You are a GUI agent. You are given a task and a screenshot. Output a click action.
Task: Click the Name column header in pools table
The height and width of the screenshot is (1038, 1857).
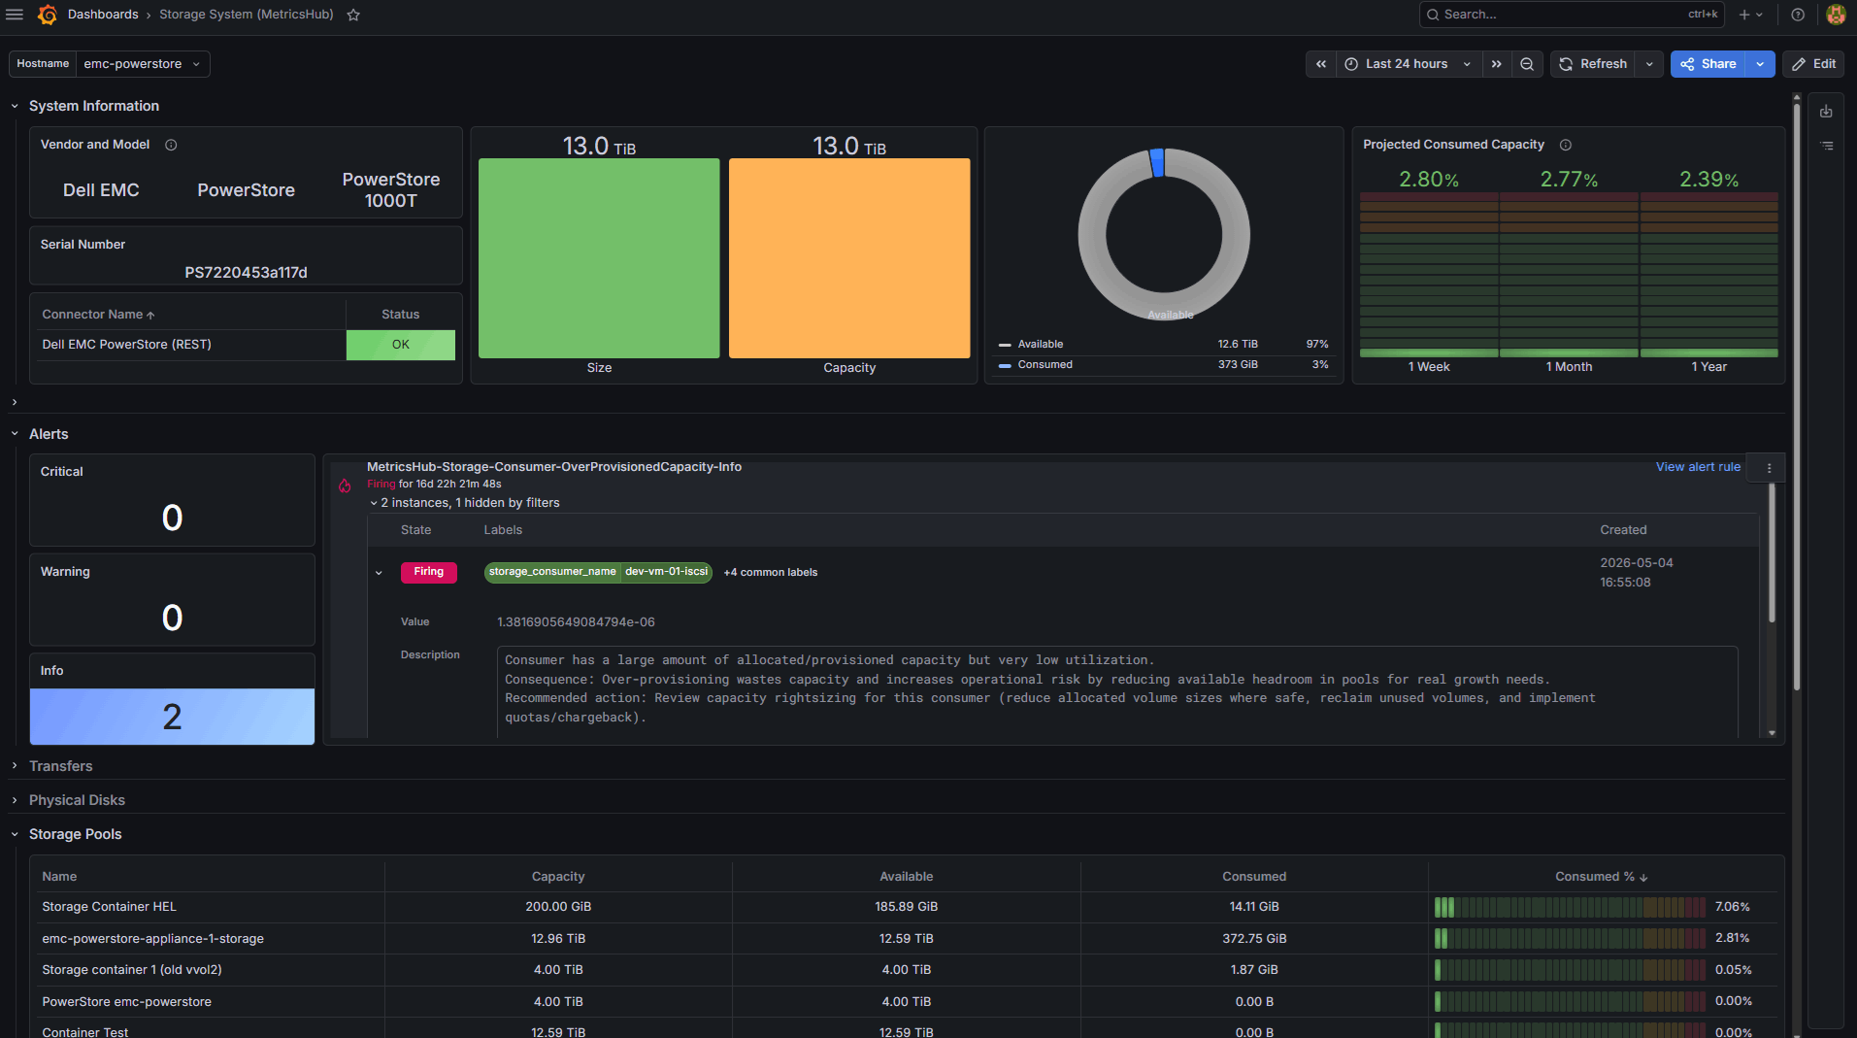tap(59, 877)
